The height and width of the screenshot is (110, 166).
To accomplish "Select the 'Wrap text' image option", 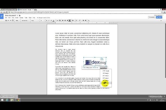I will pyautogui.click(x=90, y=68).
